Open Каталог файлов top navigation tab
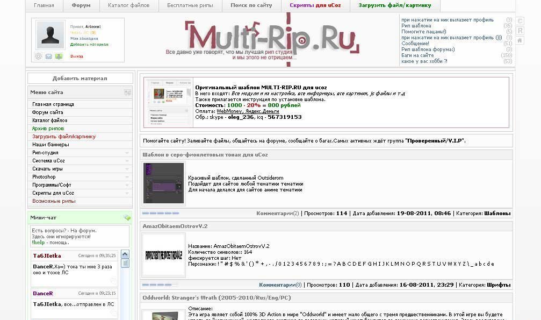The width and height of the screenshot is (541, 320). coord(129,5)
